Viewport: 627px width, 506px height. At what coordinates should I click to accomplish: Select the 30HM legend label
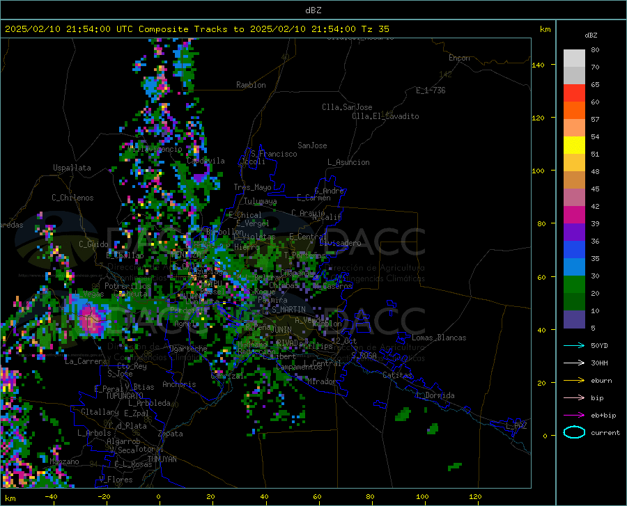(599, 363)
